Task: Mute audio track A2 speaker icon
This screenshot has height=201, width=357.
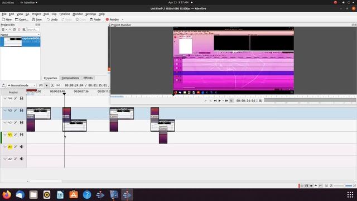Action: point(22,159)
